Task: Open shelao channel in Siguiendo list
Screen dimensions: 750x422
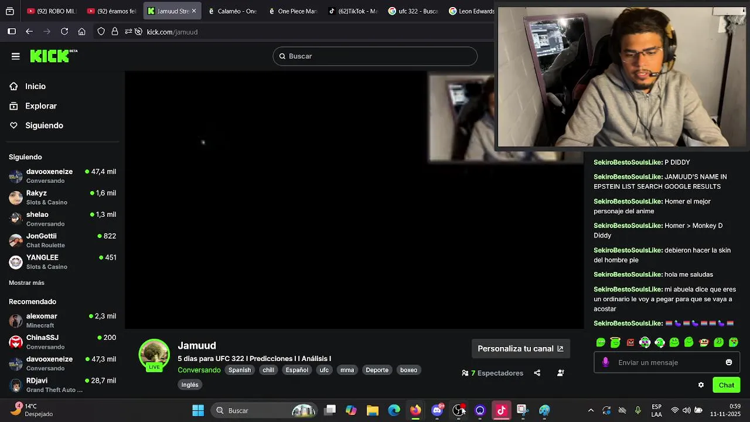Action: coord(62,219)
